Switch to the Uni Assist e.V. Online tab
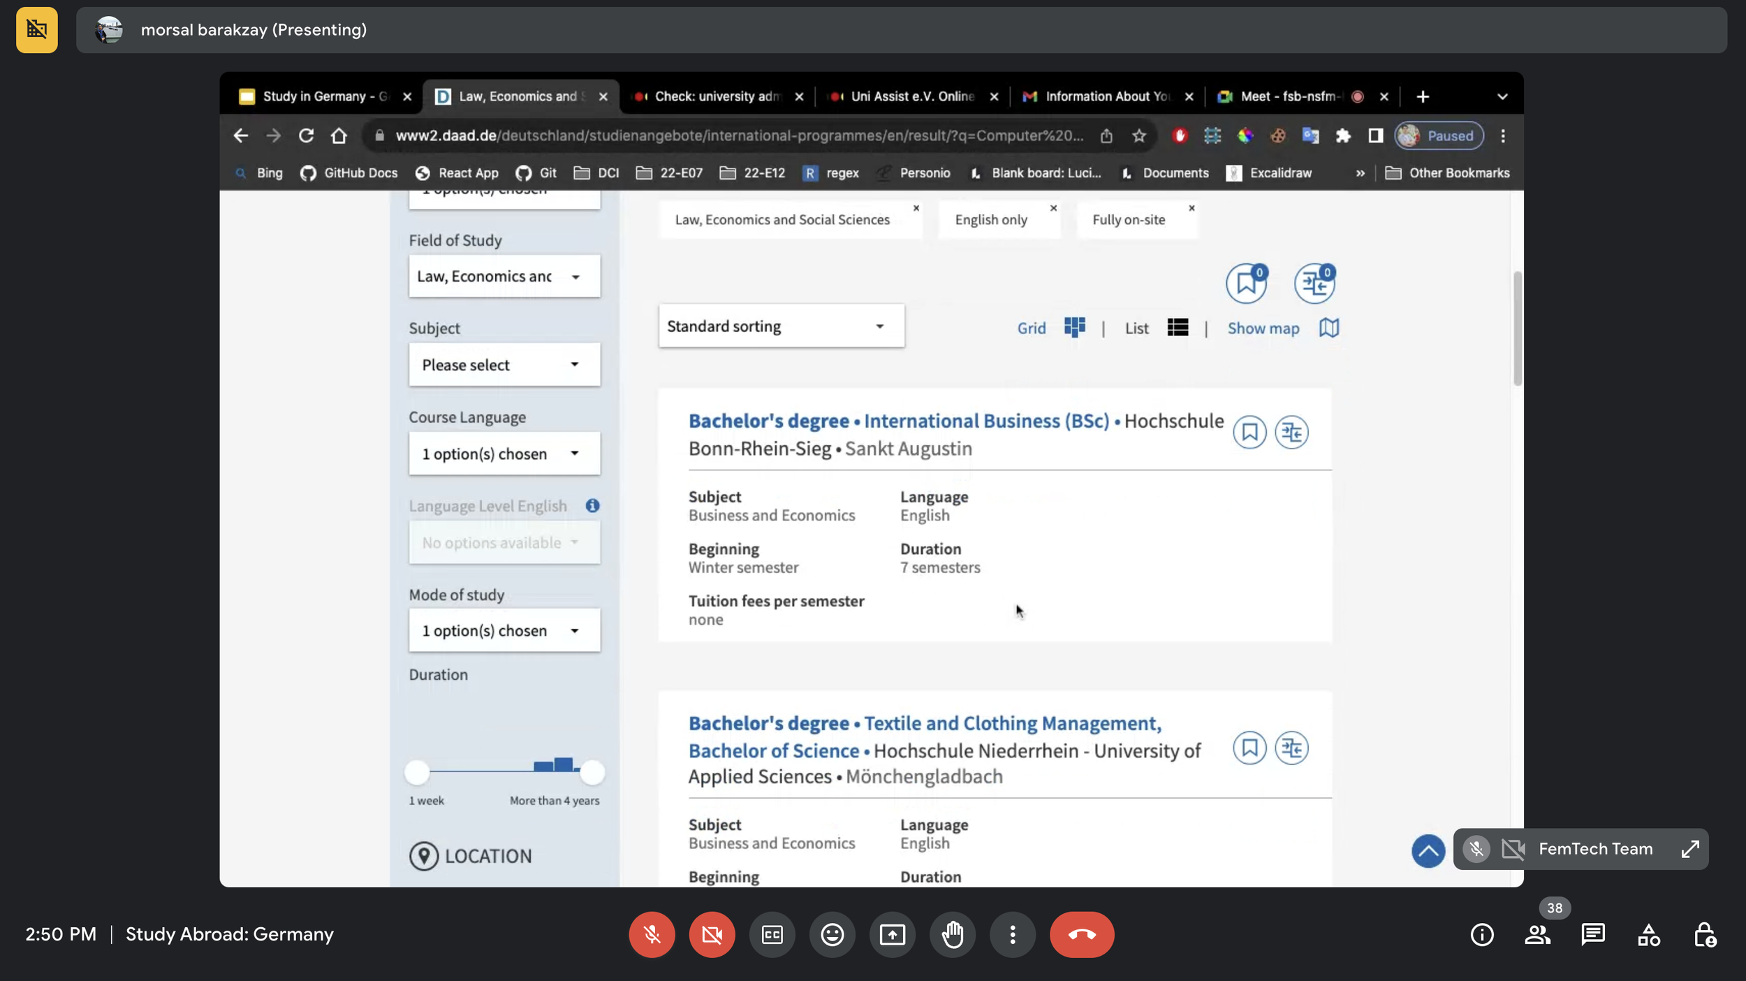Screen dimensions: 1746x981 point(911,96)
